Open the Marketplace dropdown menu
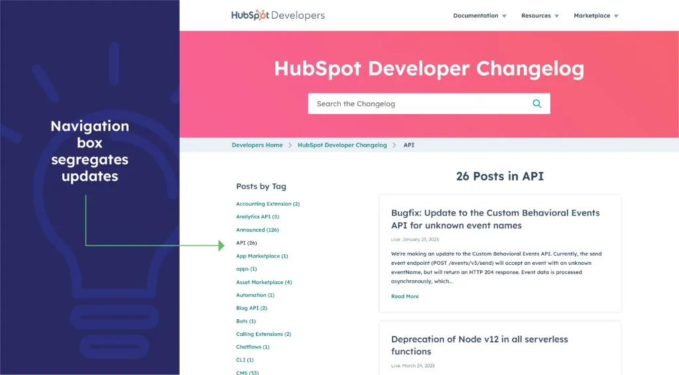Screen dimensions: 679x375 (x=596, y=16)
